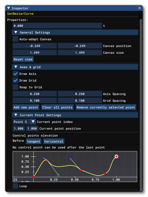Click the green control handle square
Viewport: 148px width, 197px height.
tap(58, 175)
